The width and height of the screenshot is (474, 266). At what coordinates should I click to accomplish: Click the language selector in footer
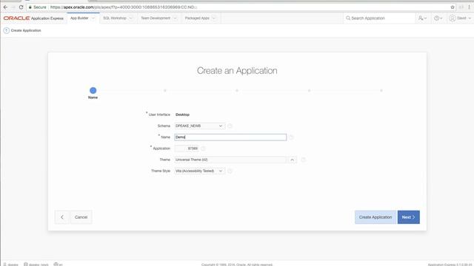(x=58, y=265)
